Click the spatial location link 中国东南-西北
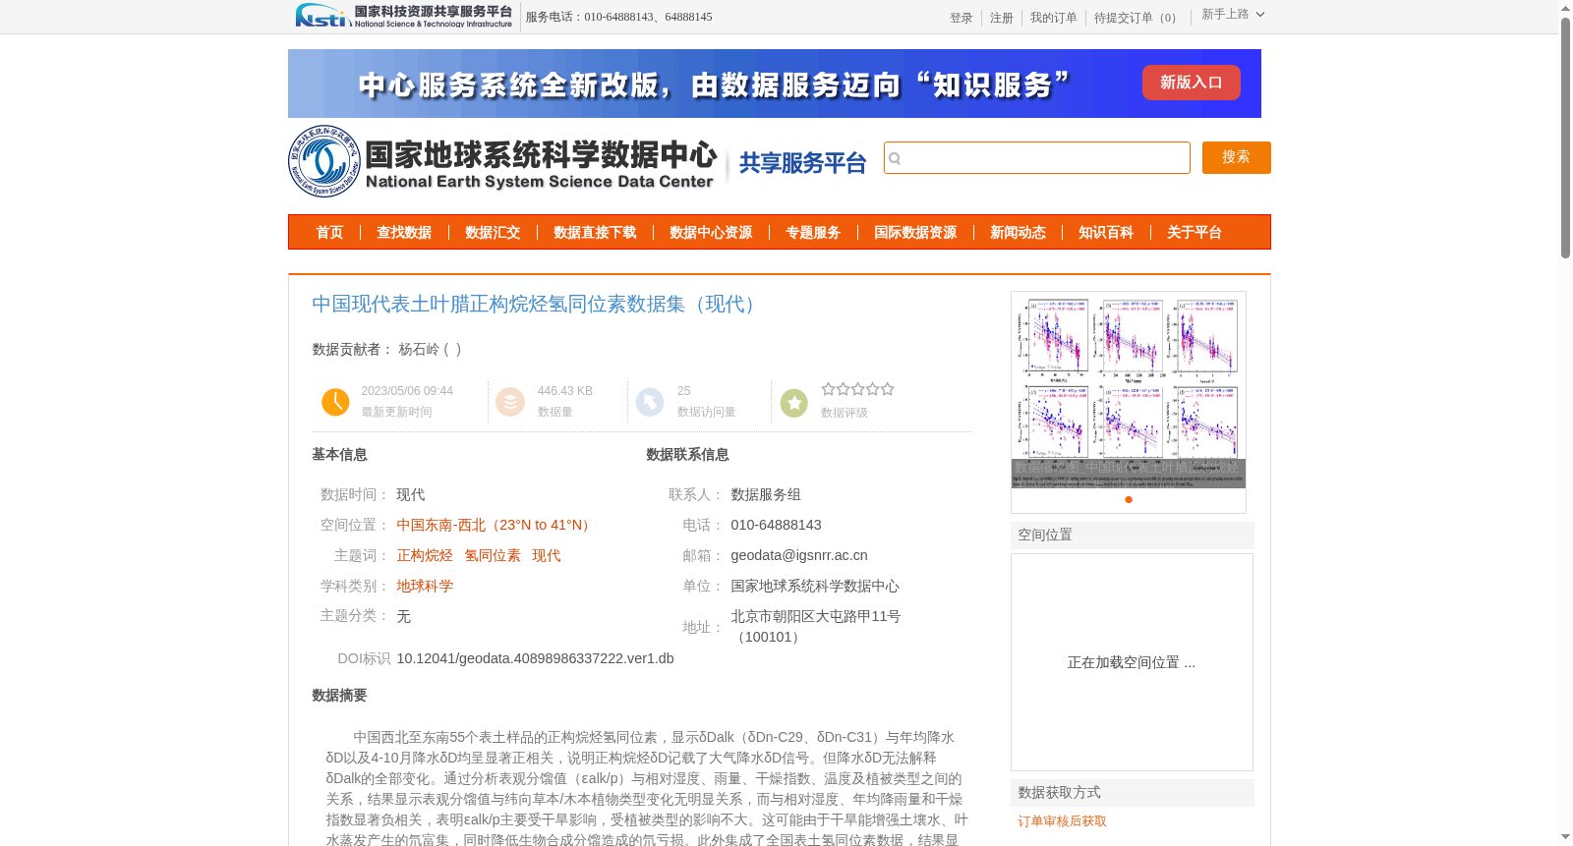 496,525
